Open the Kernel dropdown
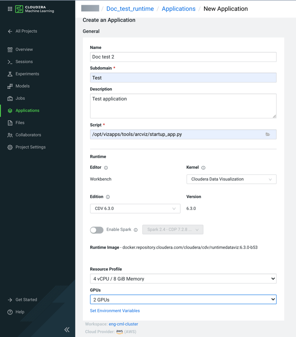Image resolution: width=296 pixels, height=337 pixels. coord(231,179)
